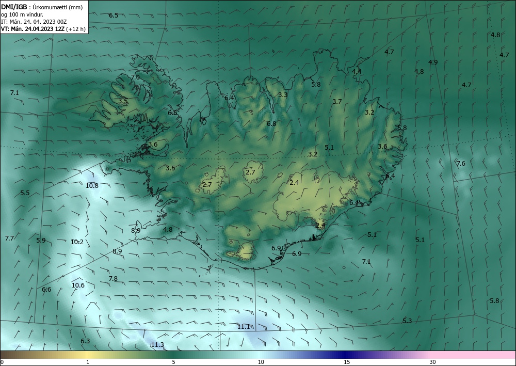The height and width of the screenshot is (366, 516).
Task: Select the 11.3 value label
Action: (157, 345)
